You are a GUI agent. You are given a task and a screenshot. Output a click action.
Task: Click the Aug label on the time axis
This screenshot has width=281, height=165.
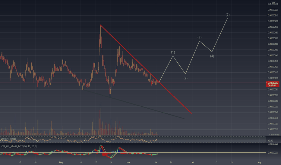coord(259,163)
